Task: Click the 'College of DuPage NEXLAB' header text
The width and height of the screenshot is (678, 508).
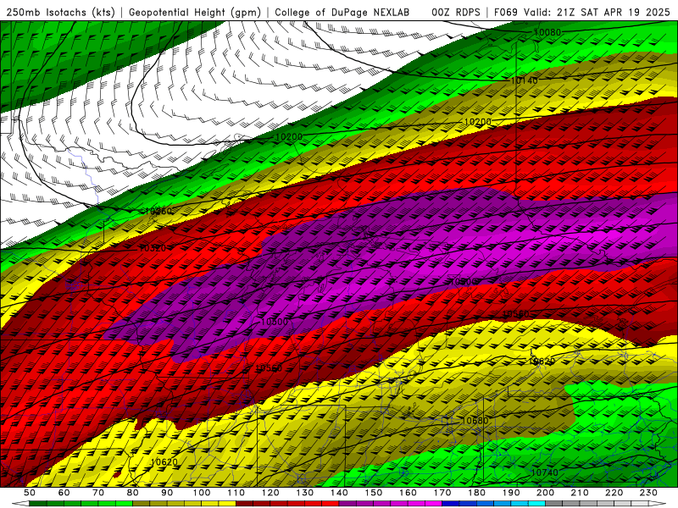Action: pos(342,12)
